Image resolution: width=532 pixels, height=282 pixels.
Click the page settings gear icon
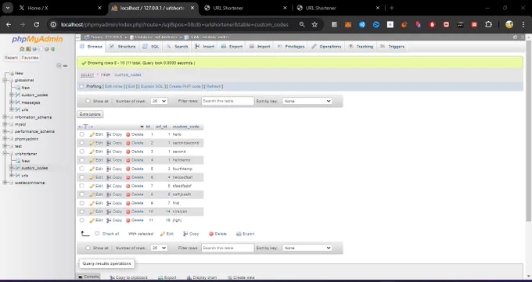[x=516, y=37]
